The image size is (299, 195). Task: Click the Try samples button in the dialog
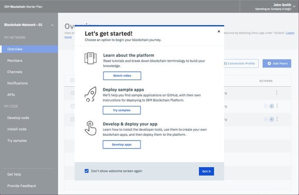pyautogui.click(x=122, y=110)
